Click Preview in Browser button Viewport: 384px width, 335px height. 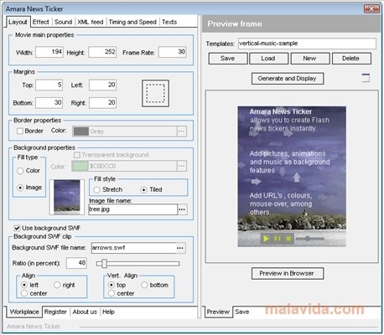click(x=287, y=273)
